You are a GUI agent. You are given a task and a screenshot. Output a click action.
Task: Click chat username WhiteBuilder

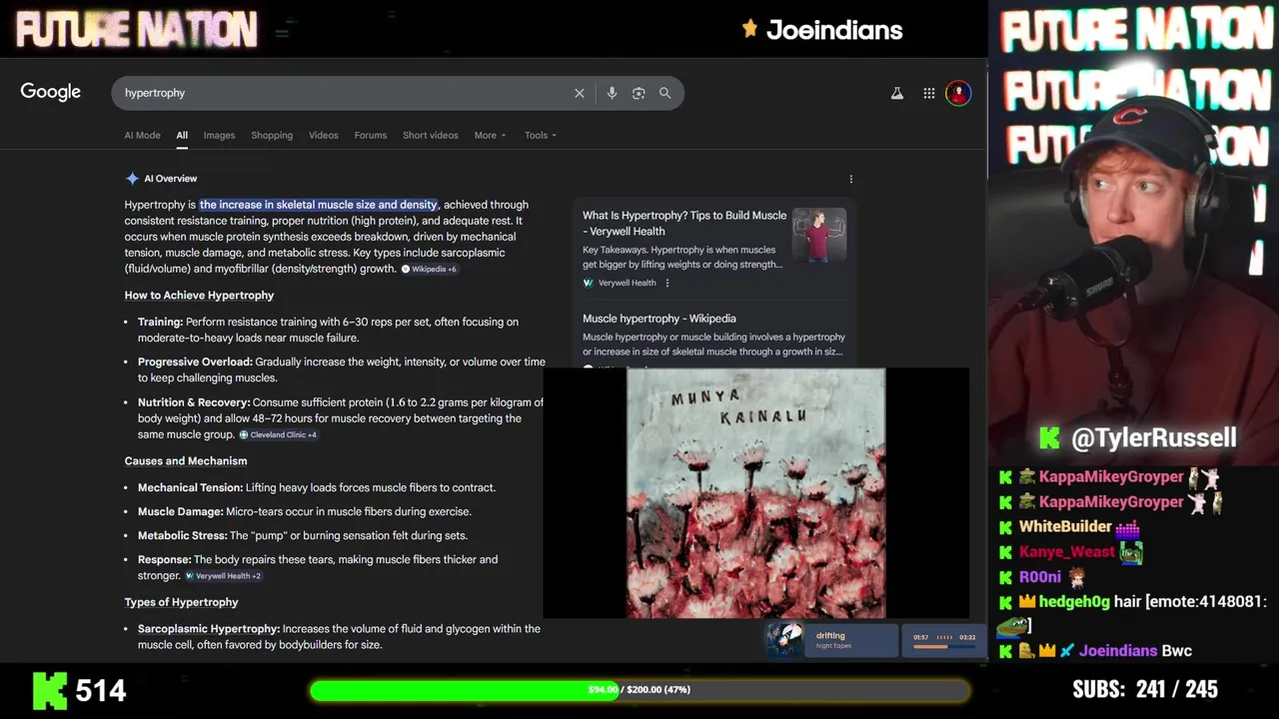coord(1065,526)
